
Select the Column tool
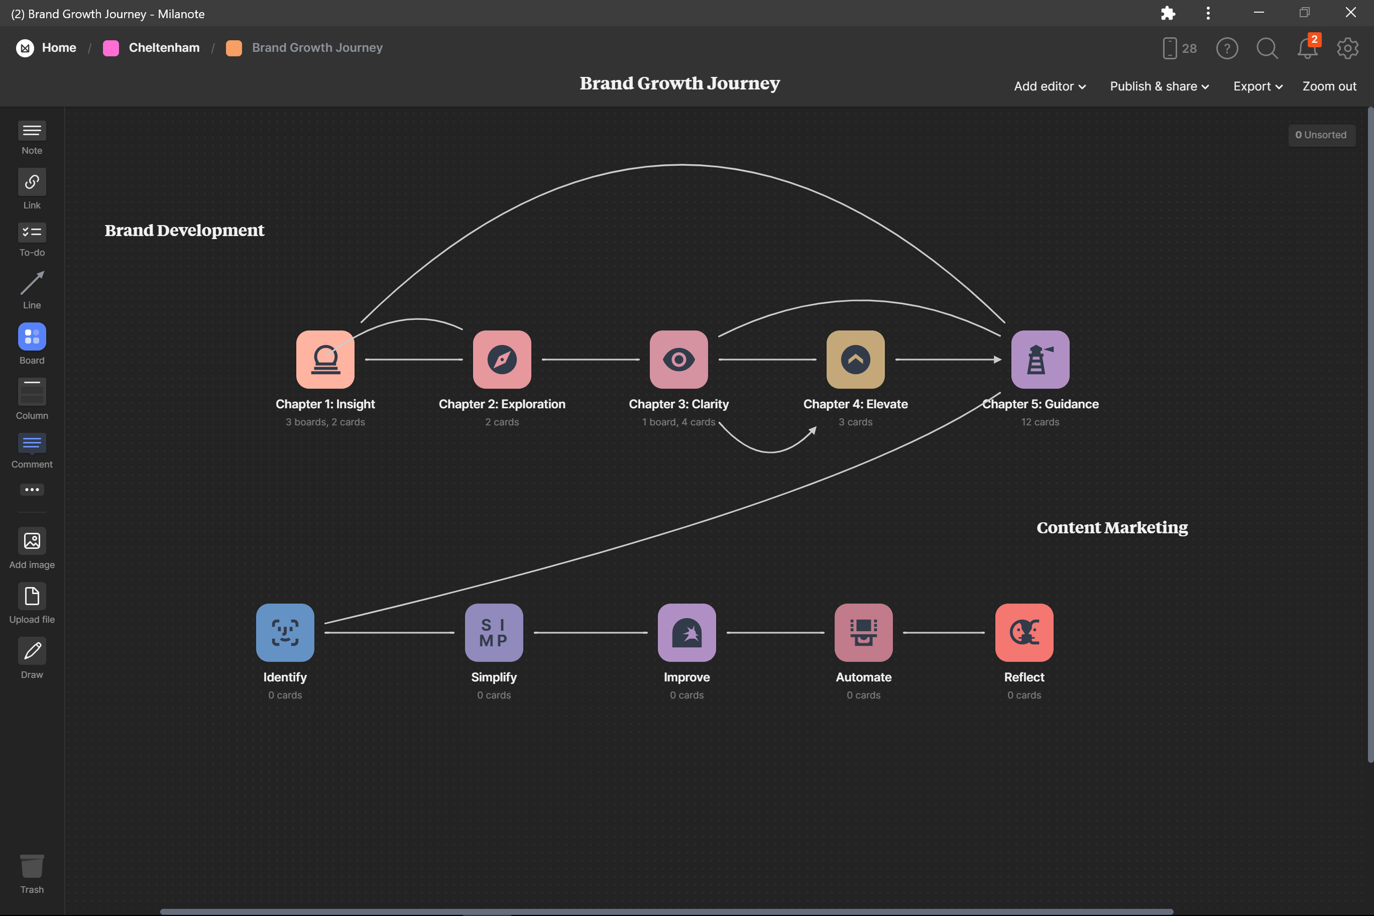pyautogui.click(x=31, y=392)
